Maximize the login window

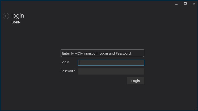point(185,4)
